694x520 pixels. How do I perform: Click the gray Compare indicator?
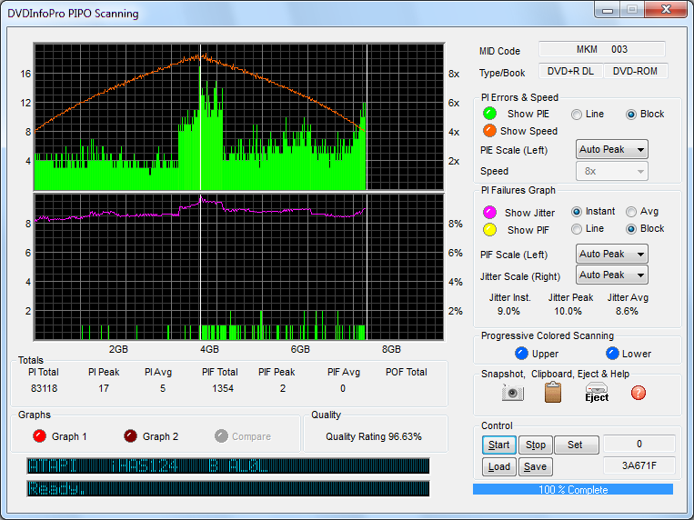coord(221,436)
